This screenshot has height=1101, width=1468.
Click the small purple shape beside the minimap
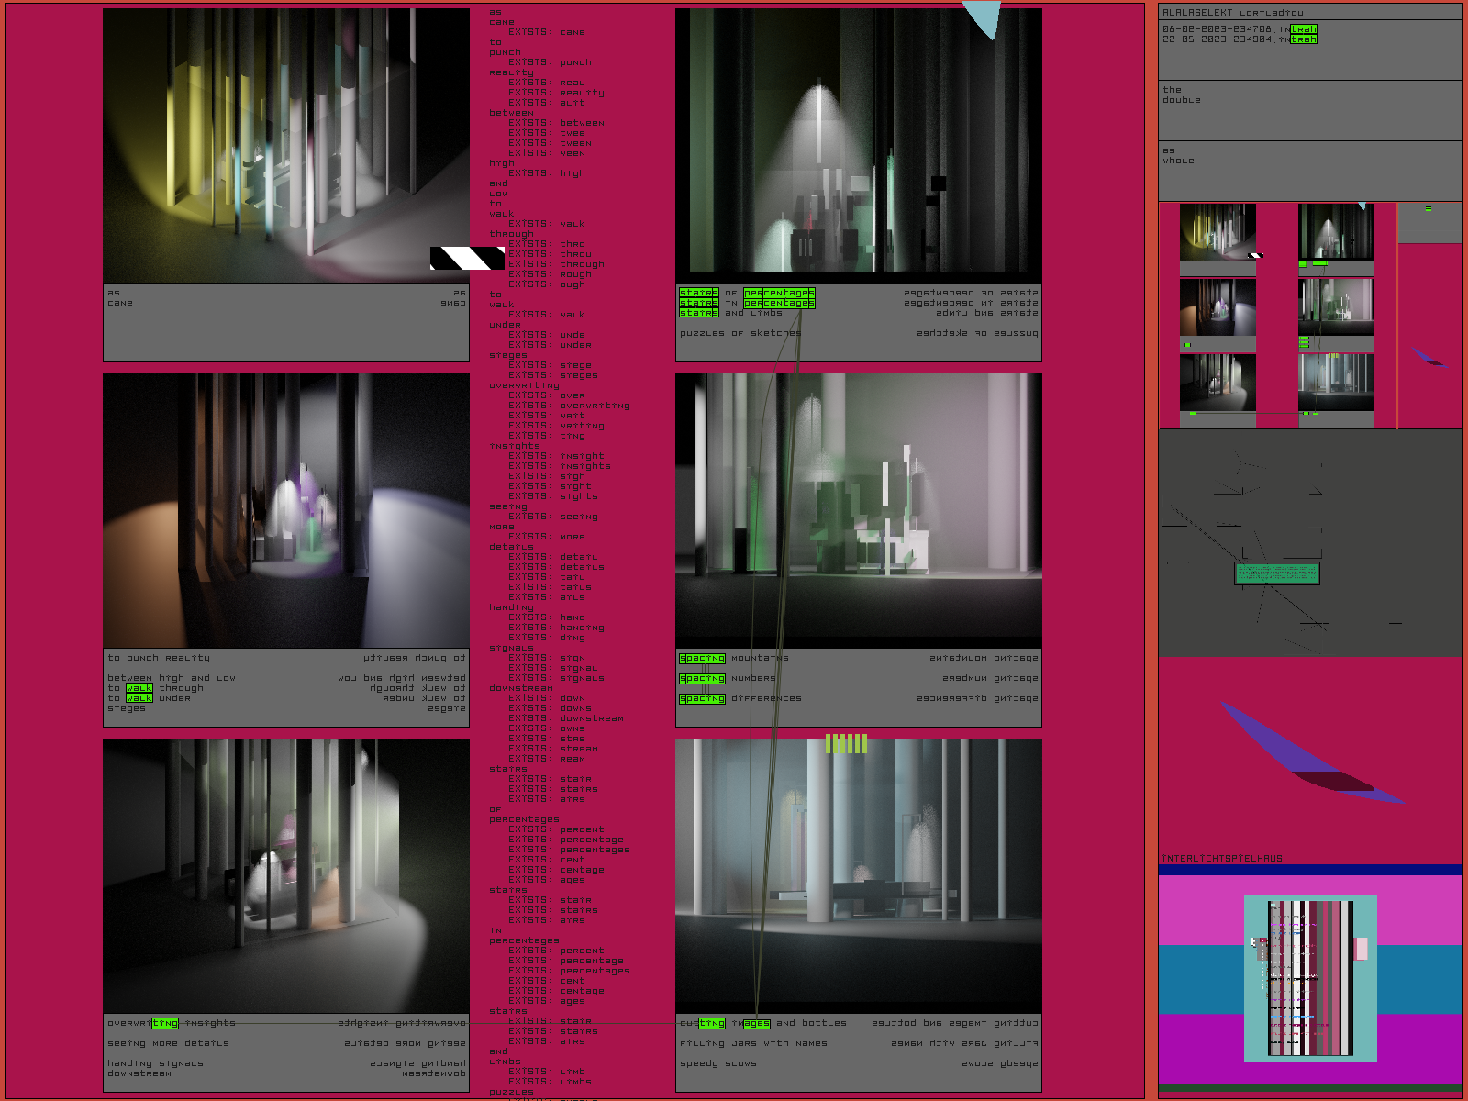[x=1429, y=358]
